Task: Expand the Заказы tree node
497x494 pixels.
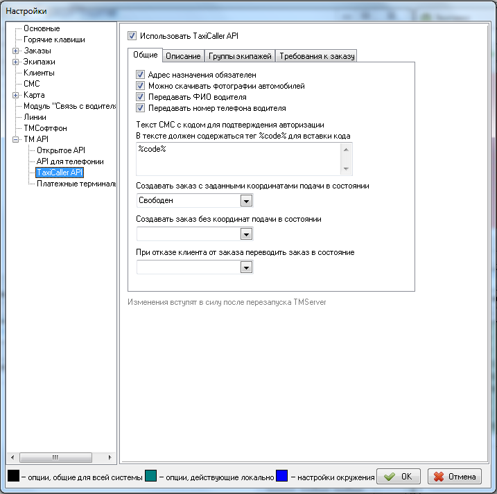Action: (x=16, y=51)
